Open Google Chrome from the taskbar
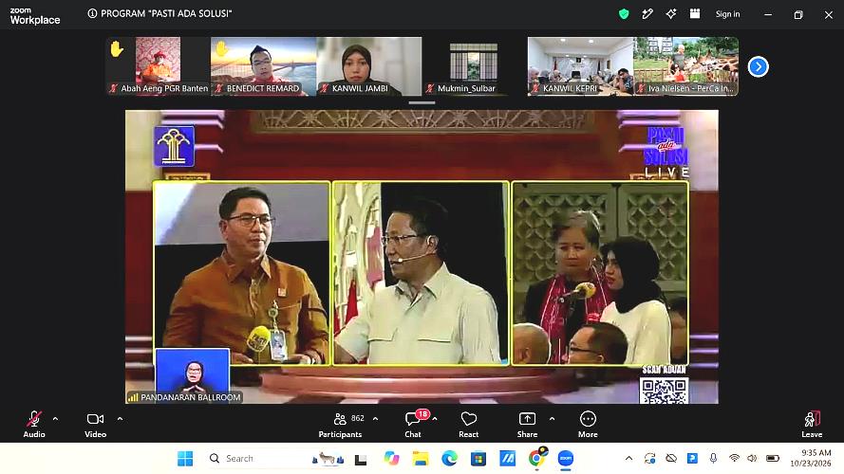 pos(536,458)
